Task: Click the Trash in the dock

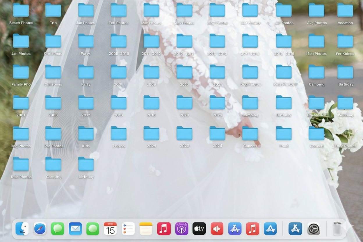Action: point(337,229)
